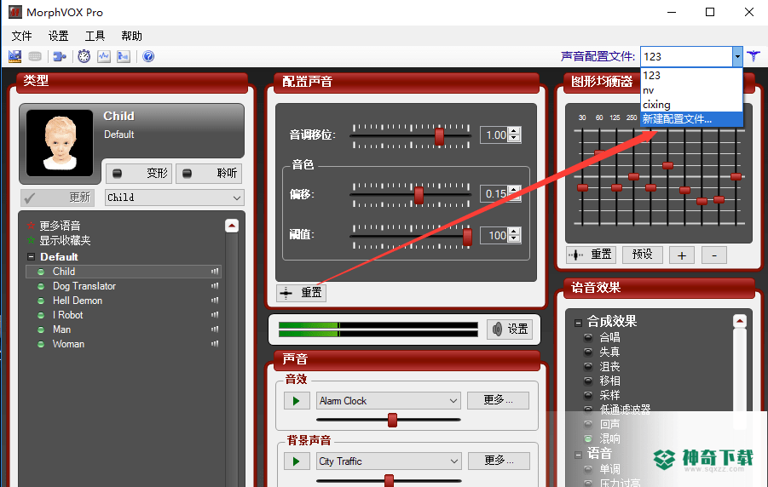Click the waveform toolbar icon
Viewport: 768px width, 487px height.
(104, 57)
